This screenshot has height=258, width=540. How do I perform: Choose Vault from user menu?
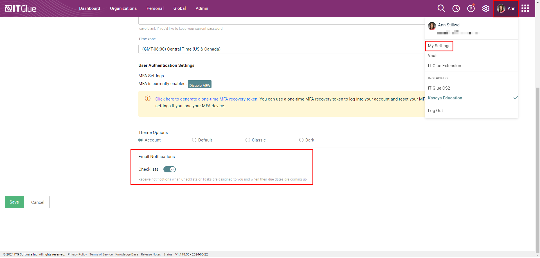(x=433, y=56)
